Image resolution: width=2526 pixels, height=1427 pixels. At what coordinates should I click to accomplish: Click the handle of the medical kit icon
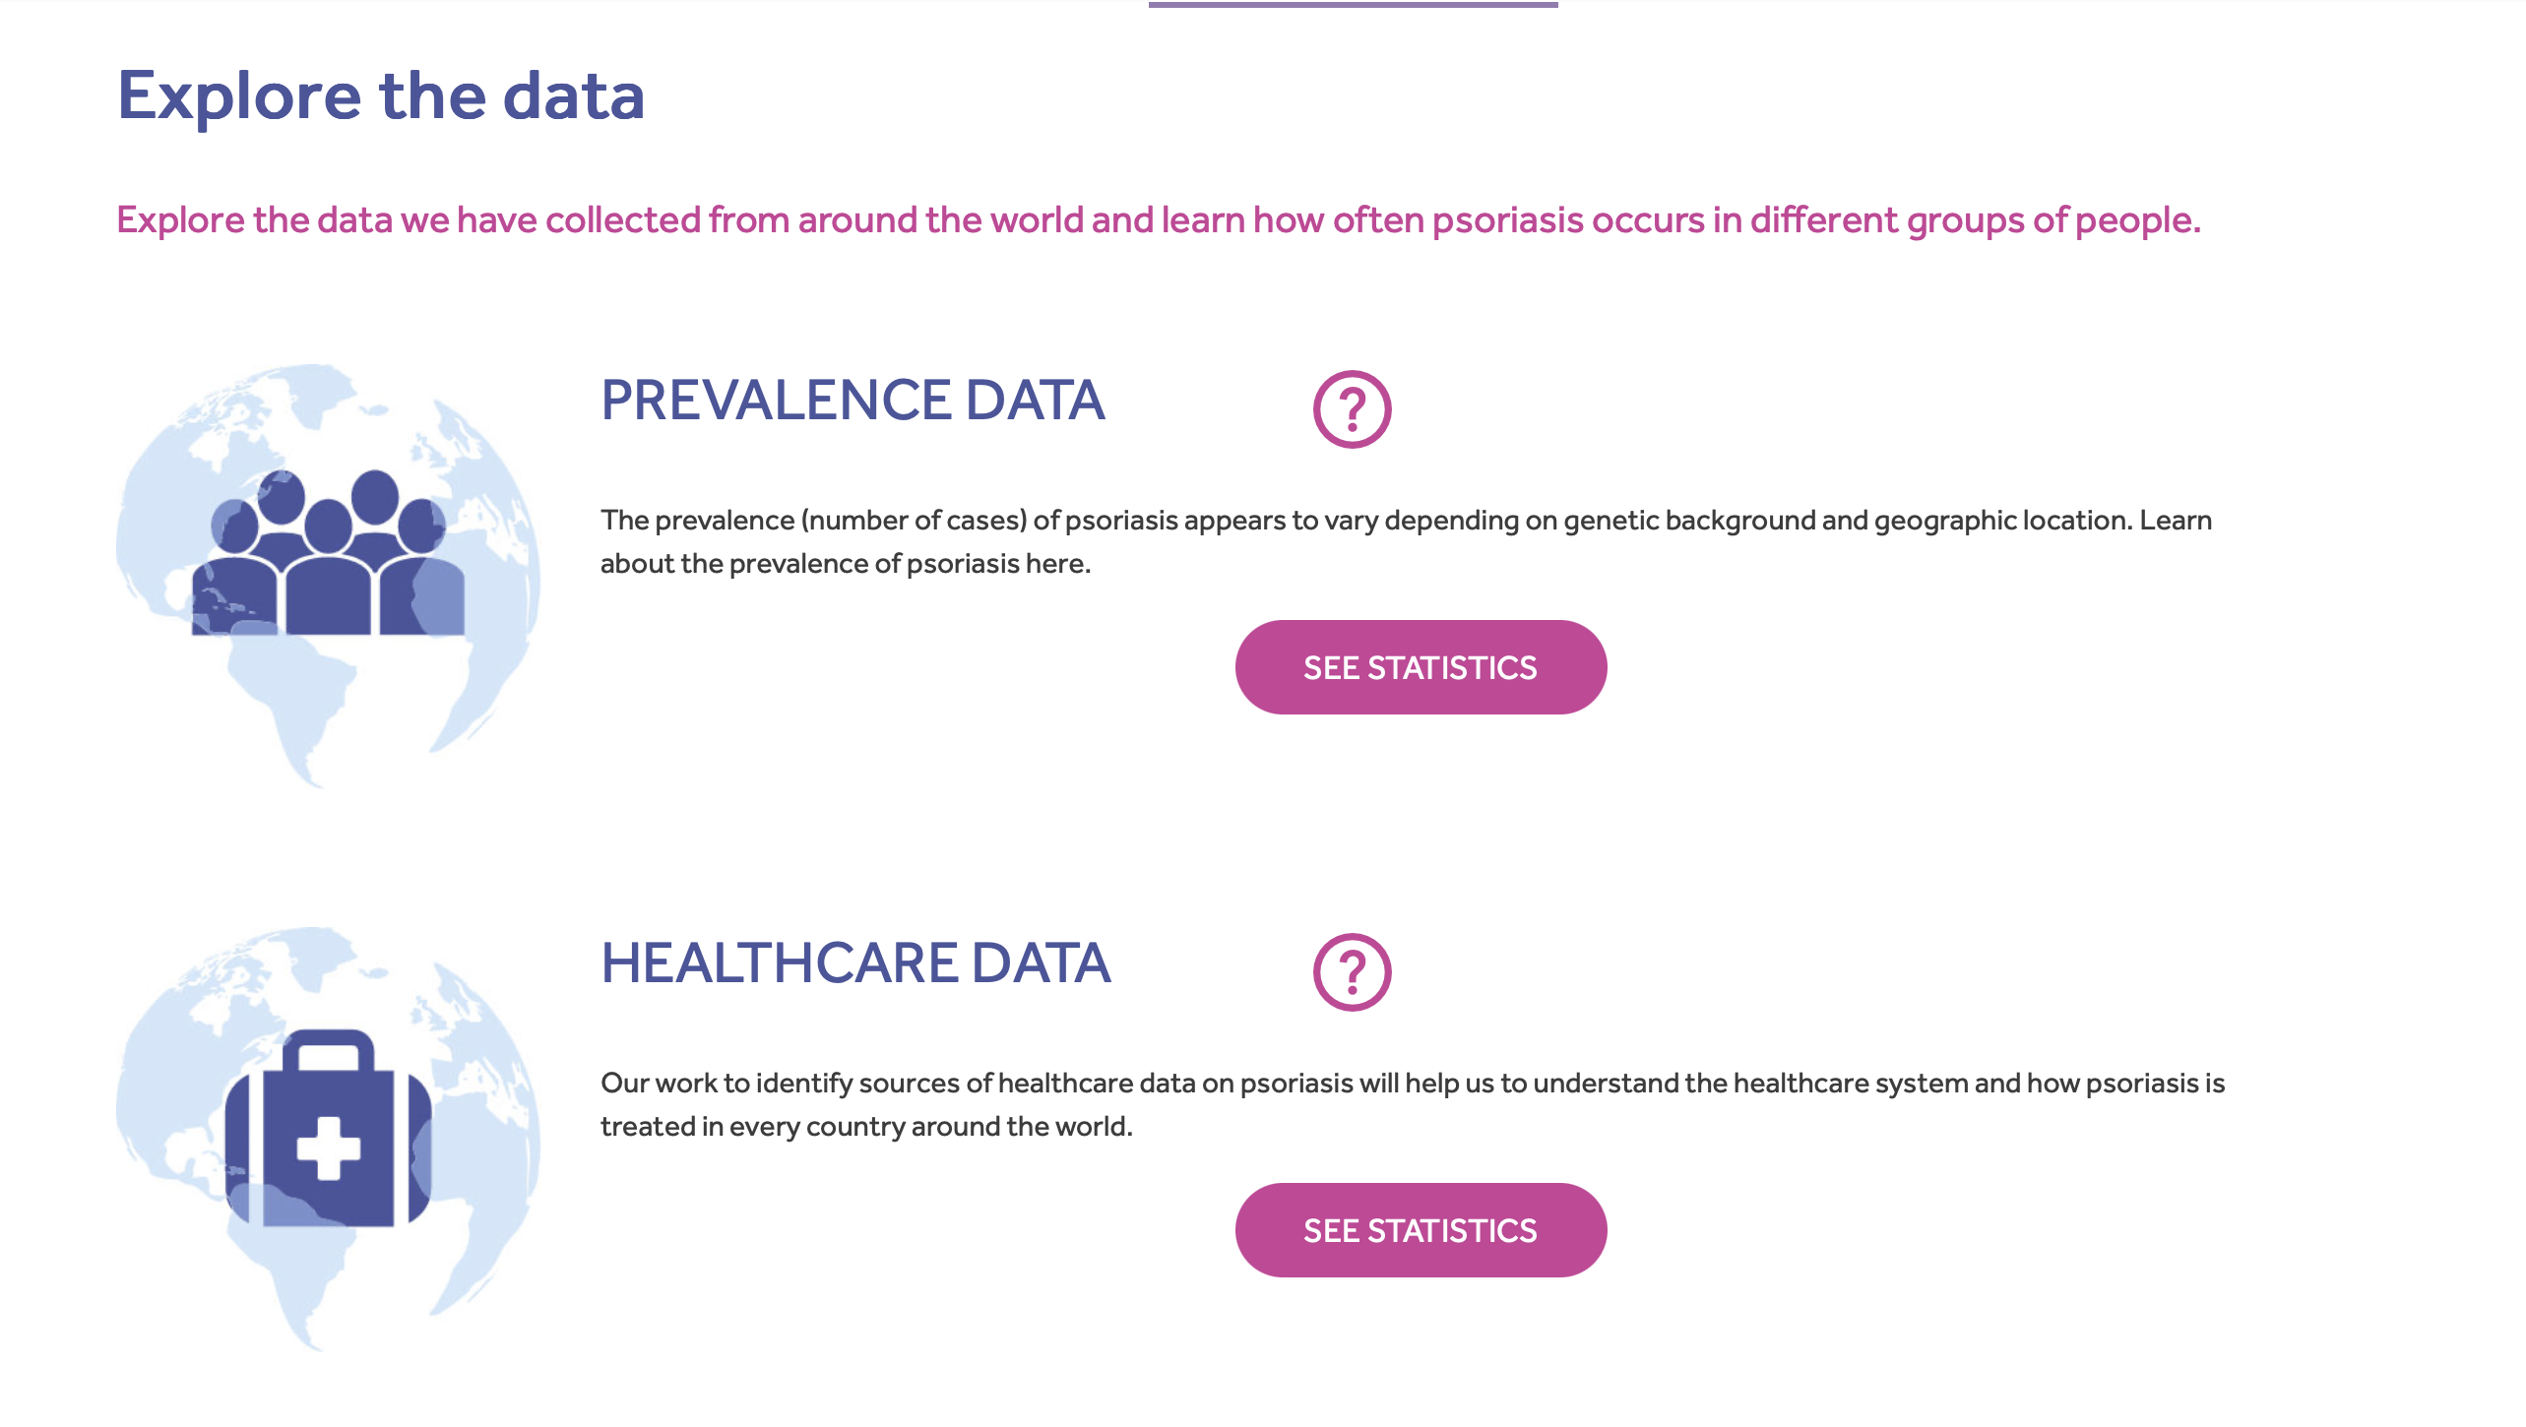click(x=328, y=1049)
